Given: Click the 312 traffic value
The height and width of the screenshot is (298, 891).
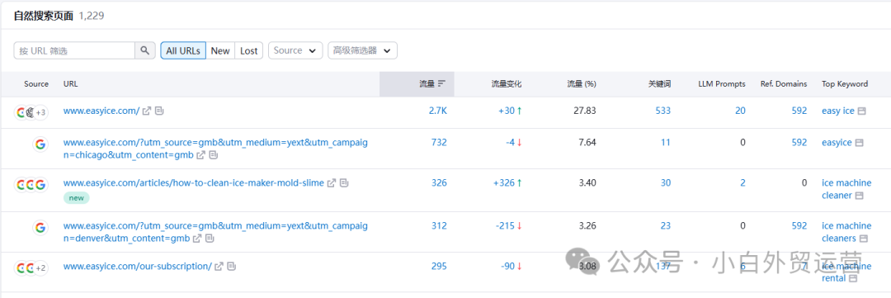Looking at the screenshot, I should click(x=439, y=226).
